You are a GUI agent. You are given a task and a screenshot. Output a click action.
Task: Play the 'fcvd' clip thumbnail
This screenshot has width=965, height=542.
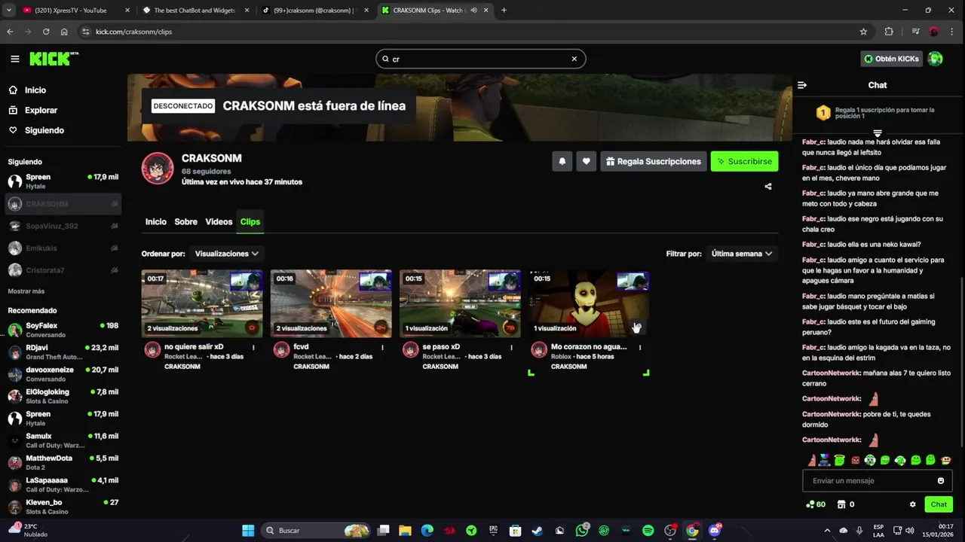coord(331,303)
